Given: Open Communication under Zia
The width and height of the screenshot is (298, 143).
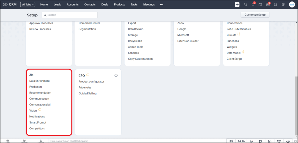Looking at the screenshot, I should pos(39,99).
